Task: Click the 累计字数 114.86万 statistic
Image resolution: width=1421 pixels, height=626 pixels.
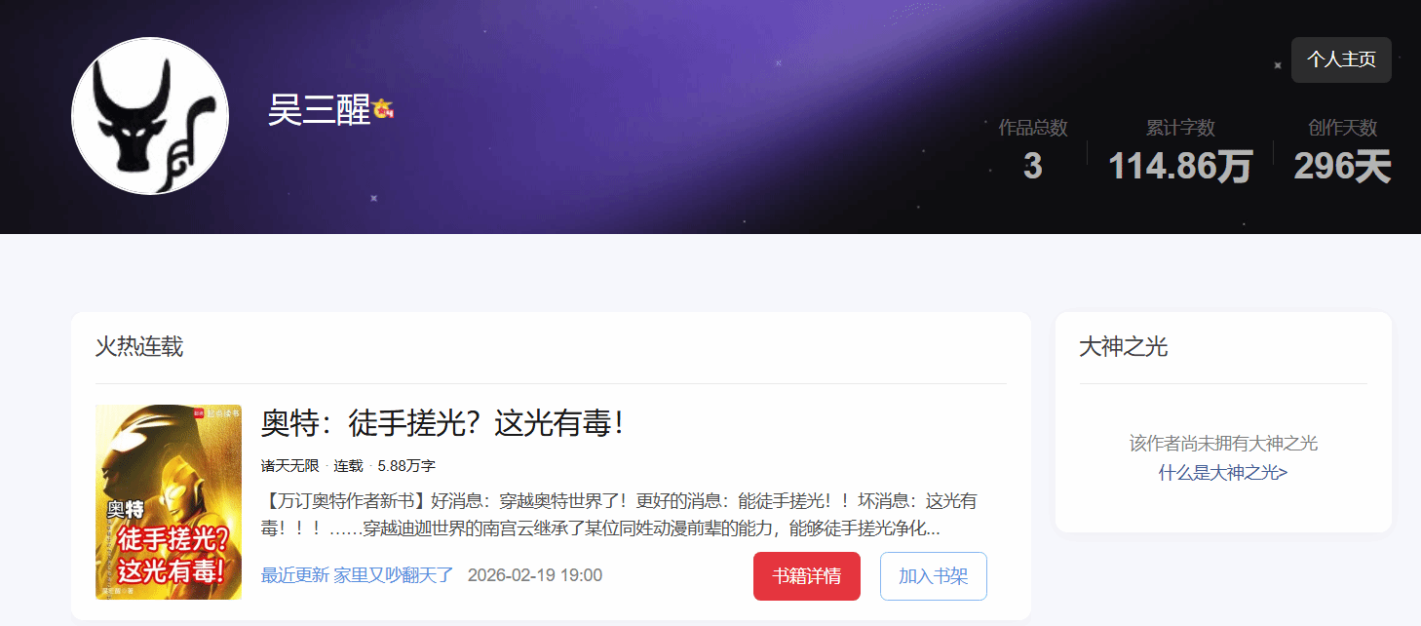Action: click(x=1180, y=152)
